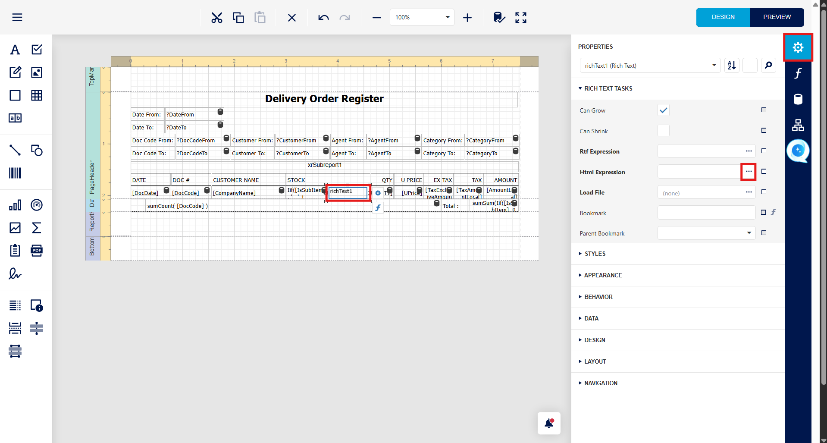
Task: Open the hamburger main menu
Action: tap(17, 17)
